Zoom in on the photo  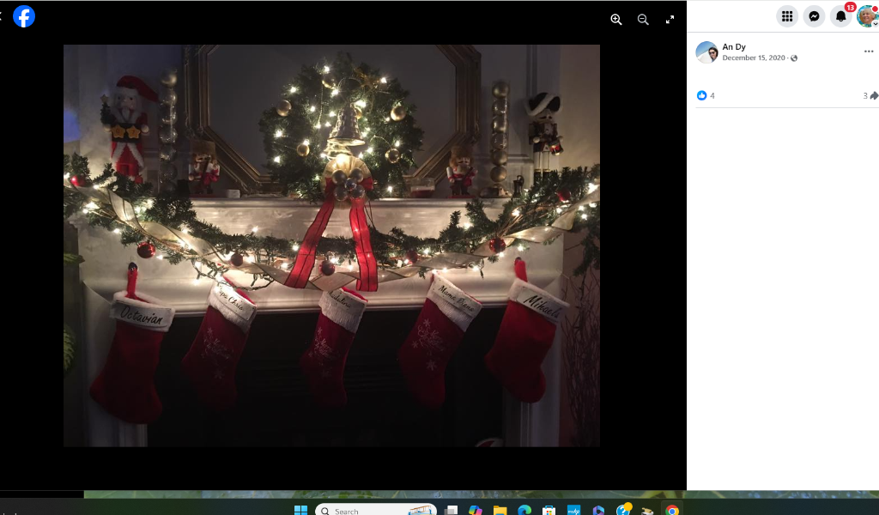pos(615,20)
